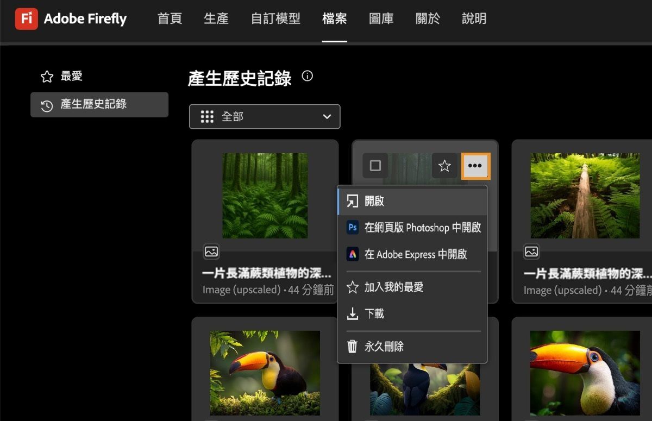Open the 圖庫 tab

point(381,19)
